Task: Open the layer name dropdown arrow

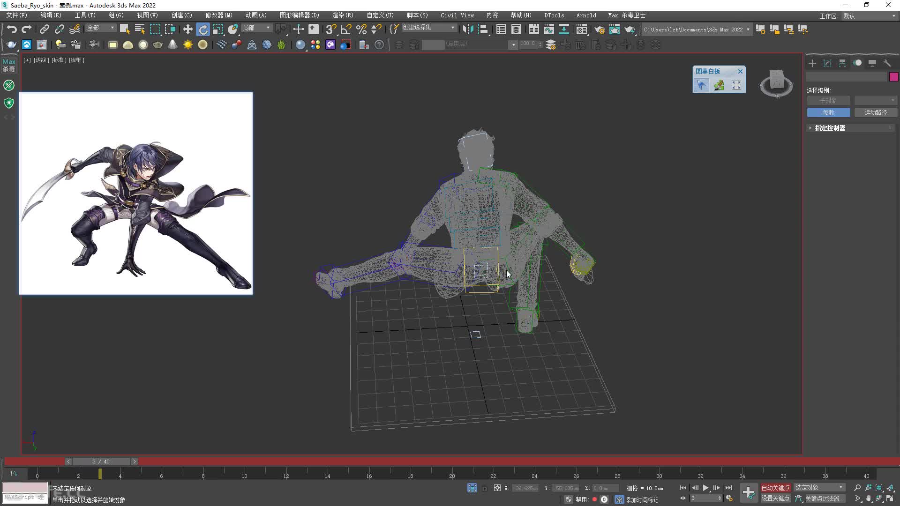Action: 513,45
